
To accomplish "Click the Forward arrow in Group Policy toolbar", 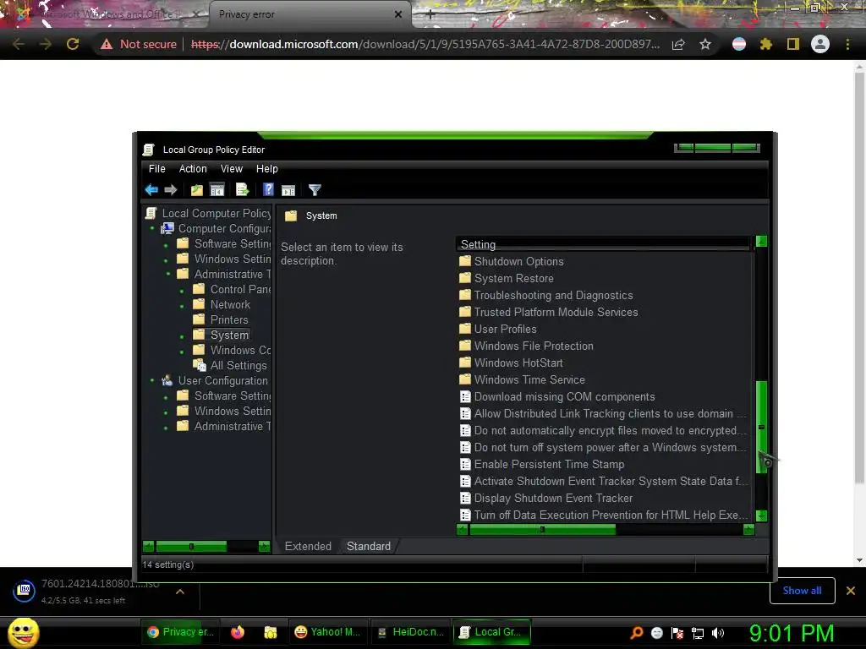I will point(171,190).
